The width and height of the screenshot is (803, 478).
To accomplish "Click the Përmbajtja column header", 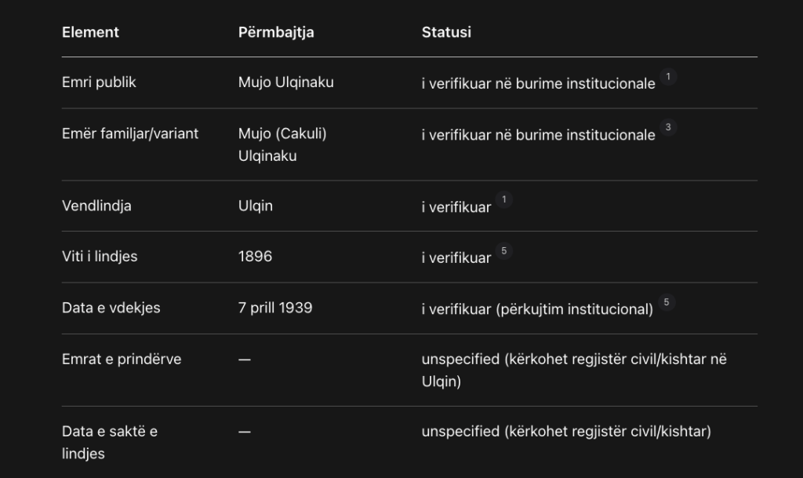I will pos(276,32).
